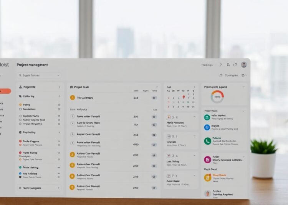This screenshot has width=288, height=205.
Task: Click the Project Task header icon
Action: 71,87
